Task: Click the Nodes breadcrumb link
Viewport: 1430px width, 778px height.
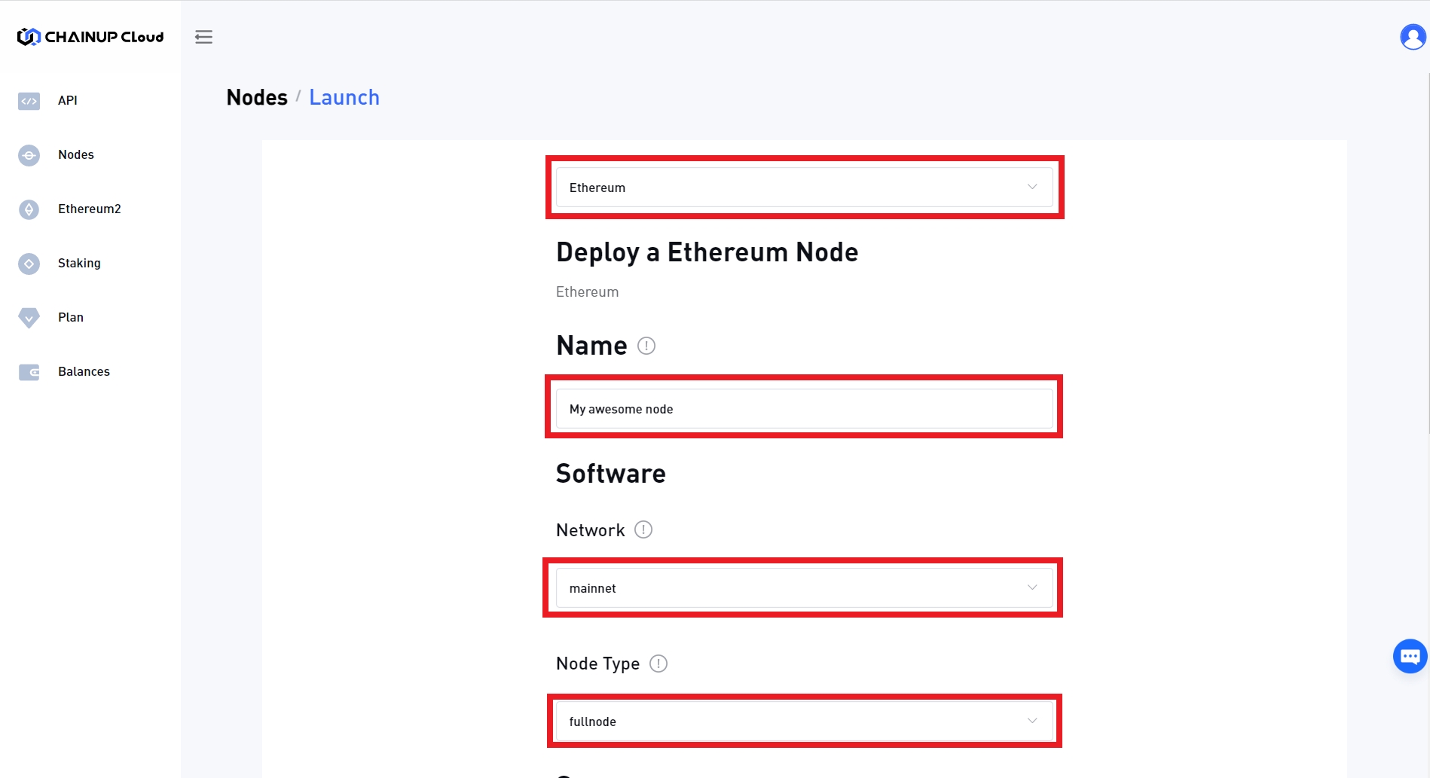Action: point(257,98)
